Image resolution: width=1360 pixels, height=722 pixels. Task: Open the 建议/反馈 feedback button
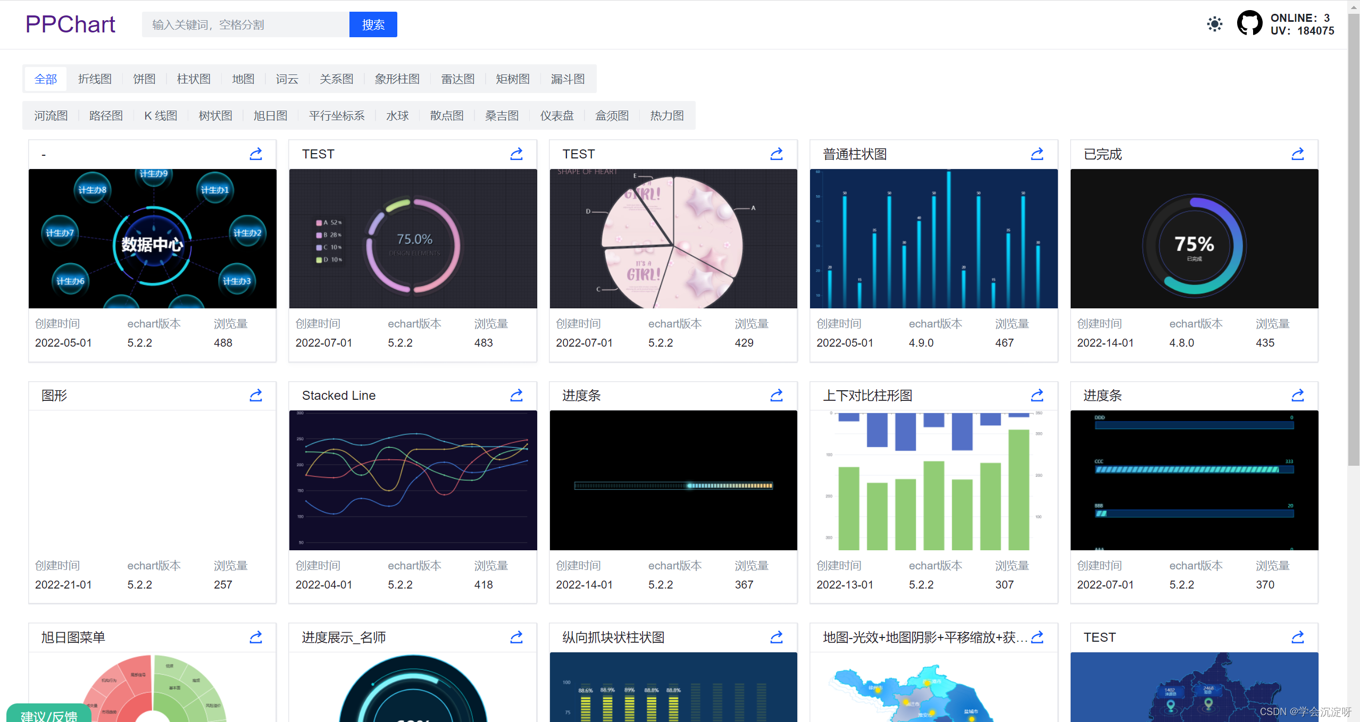pyautogui.click(x=49, y=715)
